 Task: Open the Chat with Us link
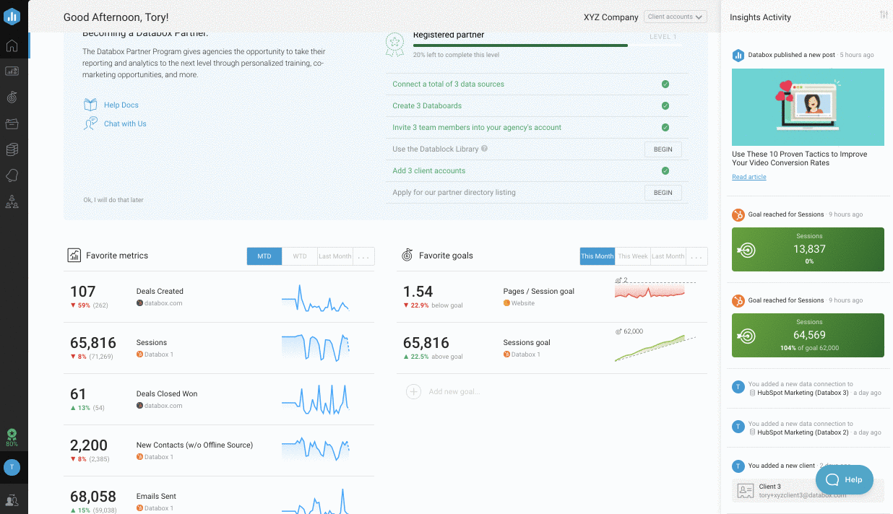coord(125,124)
